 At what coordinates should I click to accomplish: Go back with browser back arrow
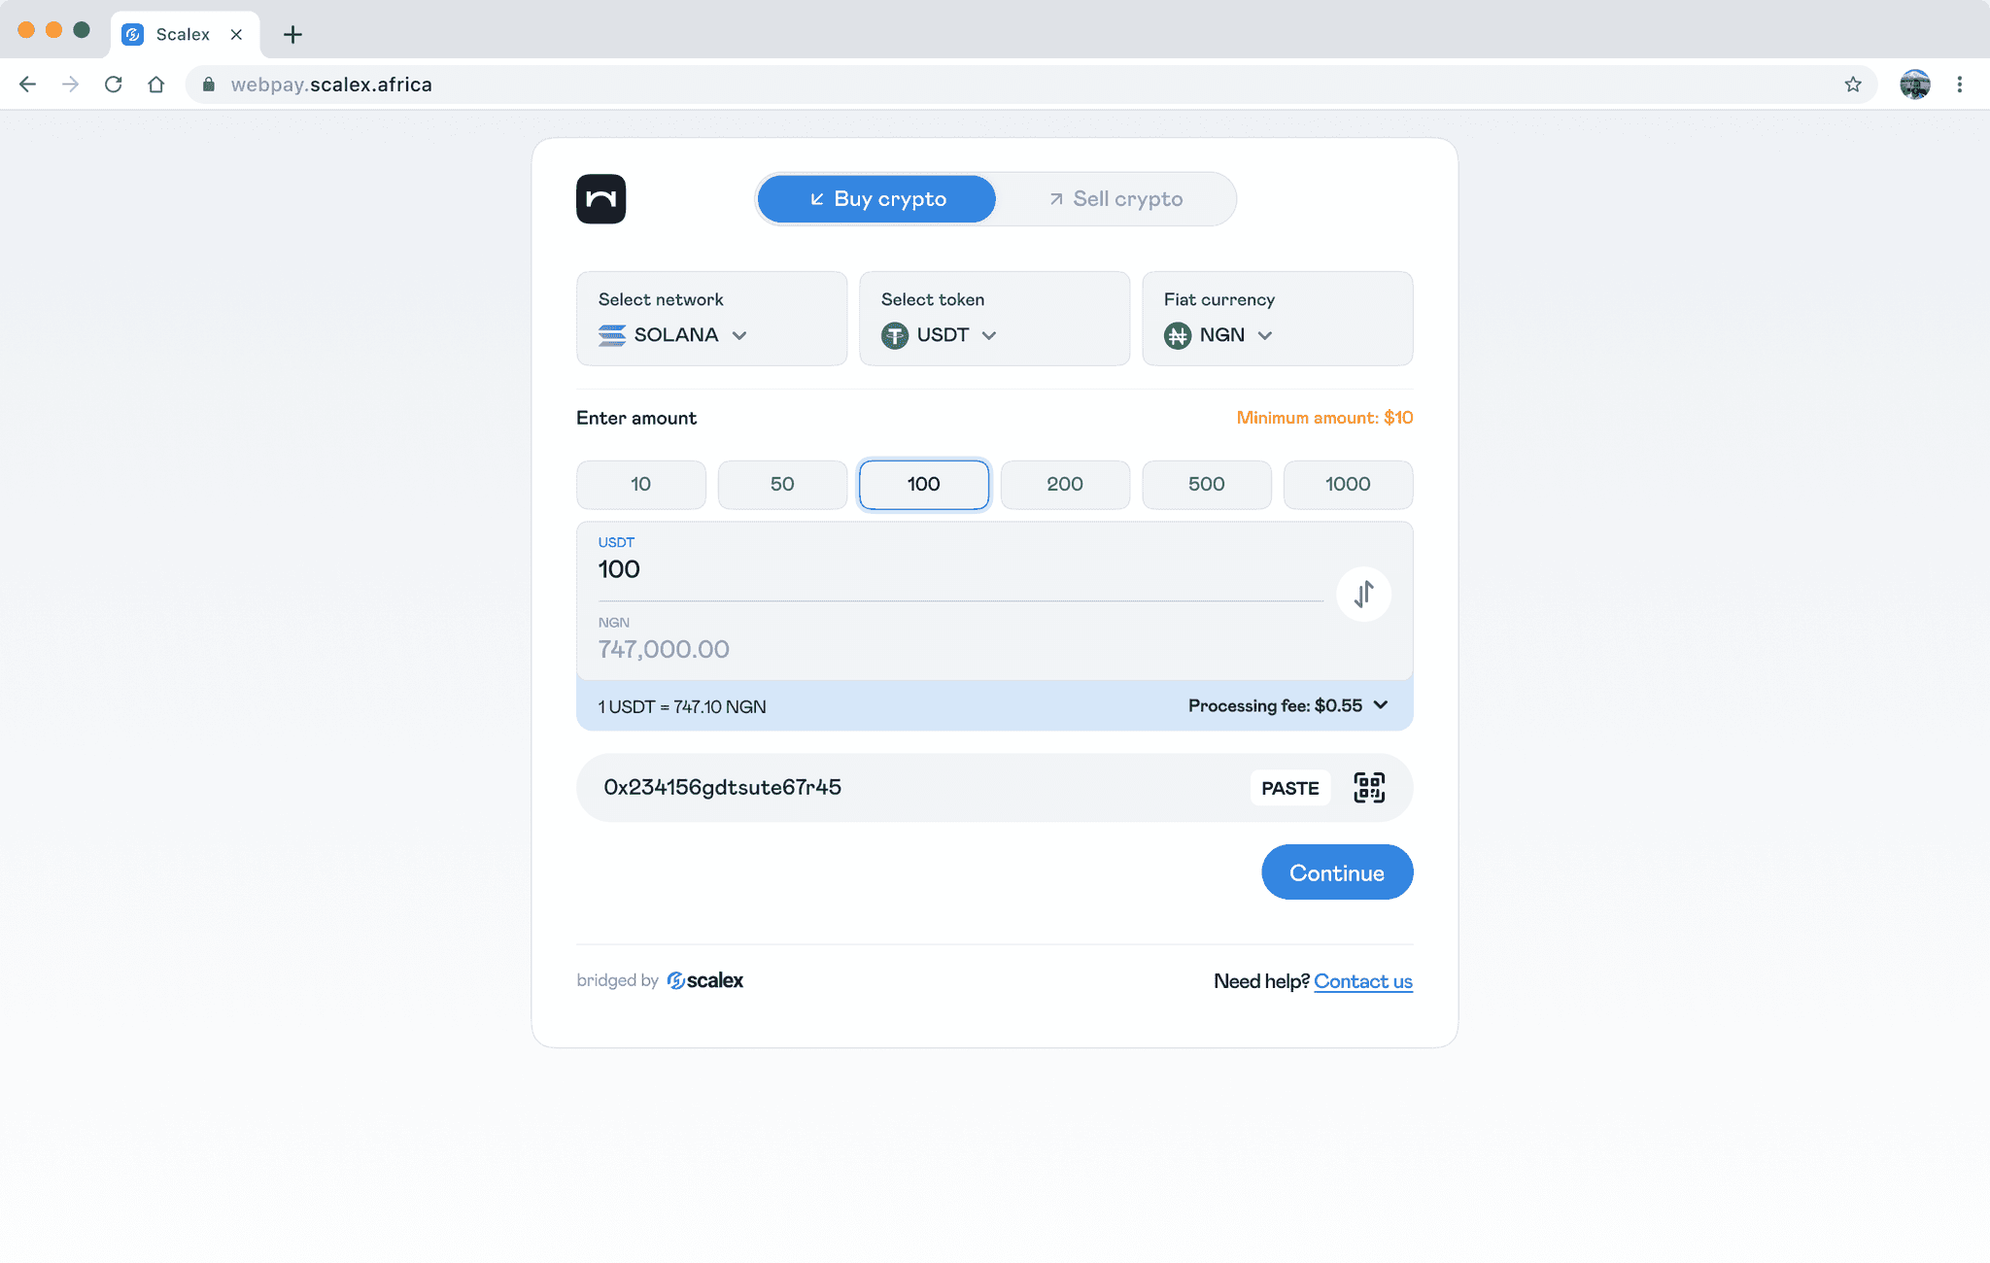[x=28, y=85]
